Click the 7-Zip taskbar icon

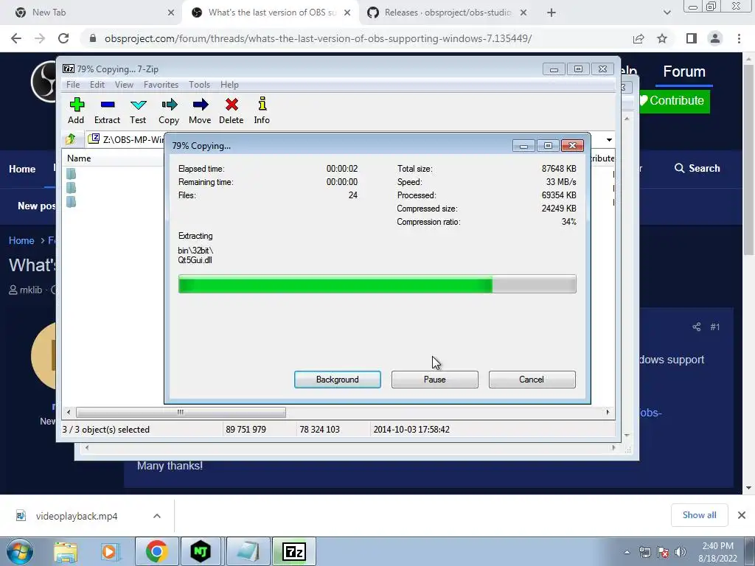coord(294,551)
